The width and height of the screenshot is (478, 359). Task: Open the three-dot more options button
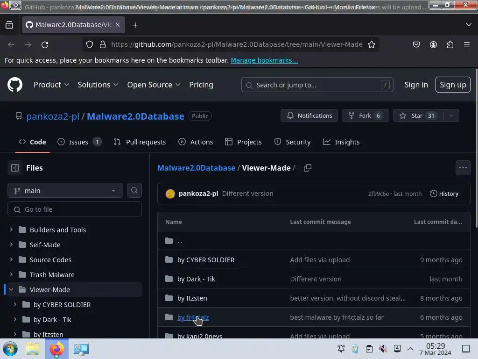pyautogui.click(x=463, y=168)
